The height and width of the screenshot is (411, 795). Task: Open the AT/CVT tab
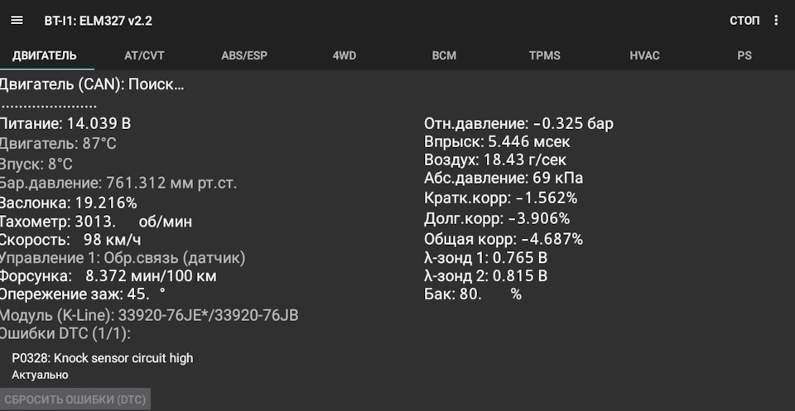tap(144, 55)
